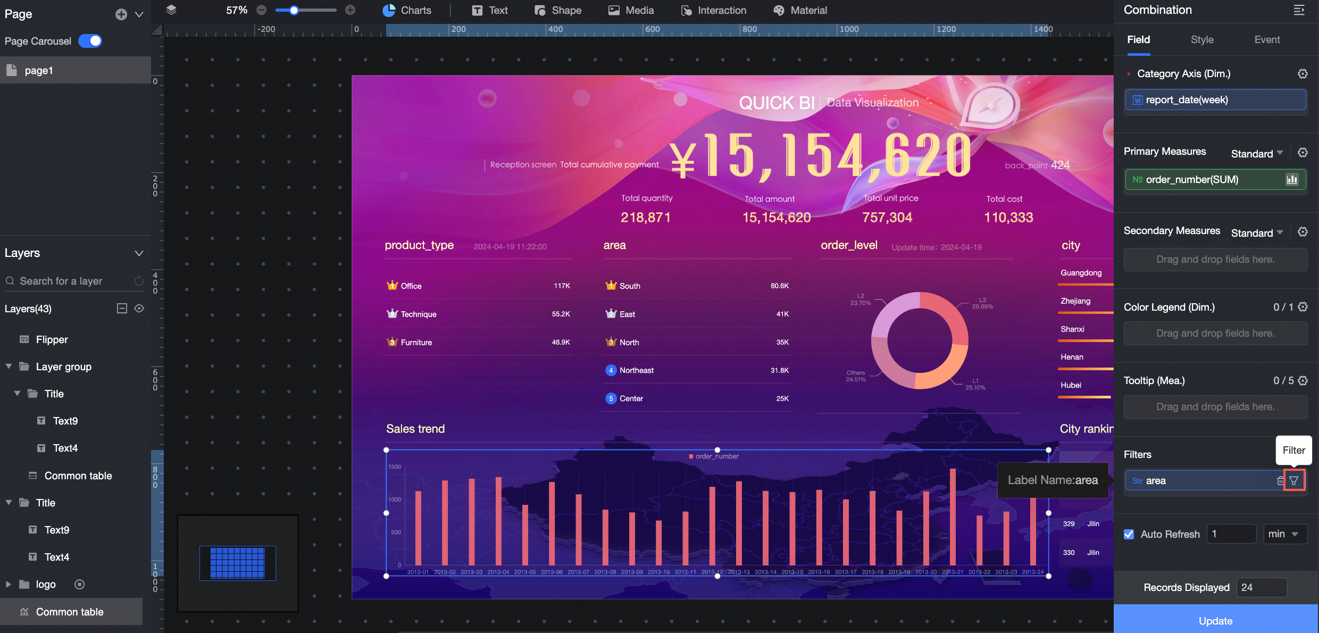Click the collapse all layers icon
Screen dimensions: 1319x633
[122, 309]
